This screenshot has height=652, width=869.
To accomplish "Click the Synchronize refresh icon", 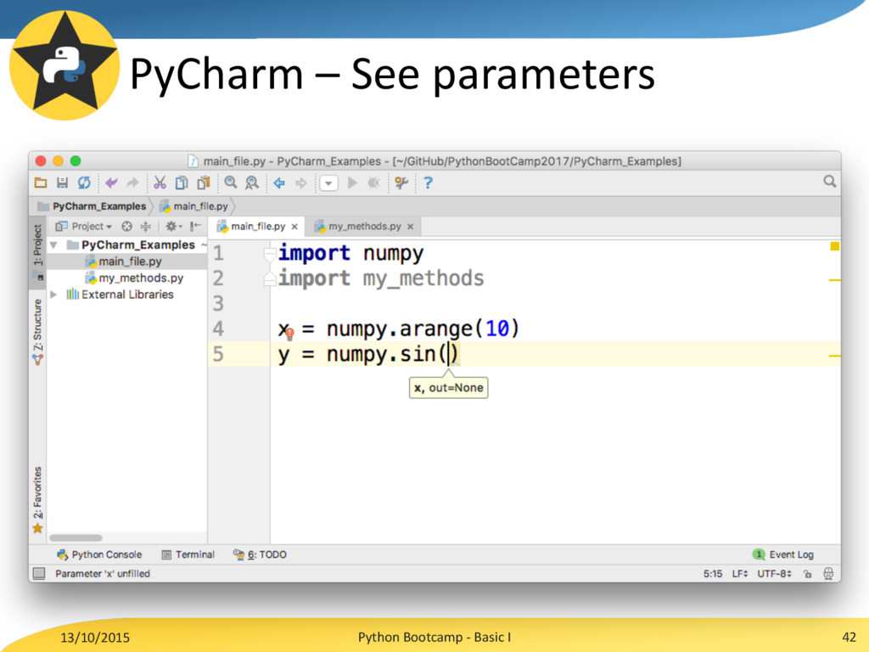I will (84, 183).
